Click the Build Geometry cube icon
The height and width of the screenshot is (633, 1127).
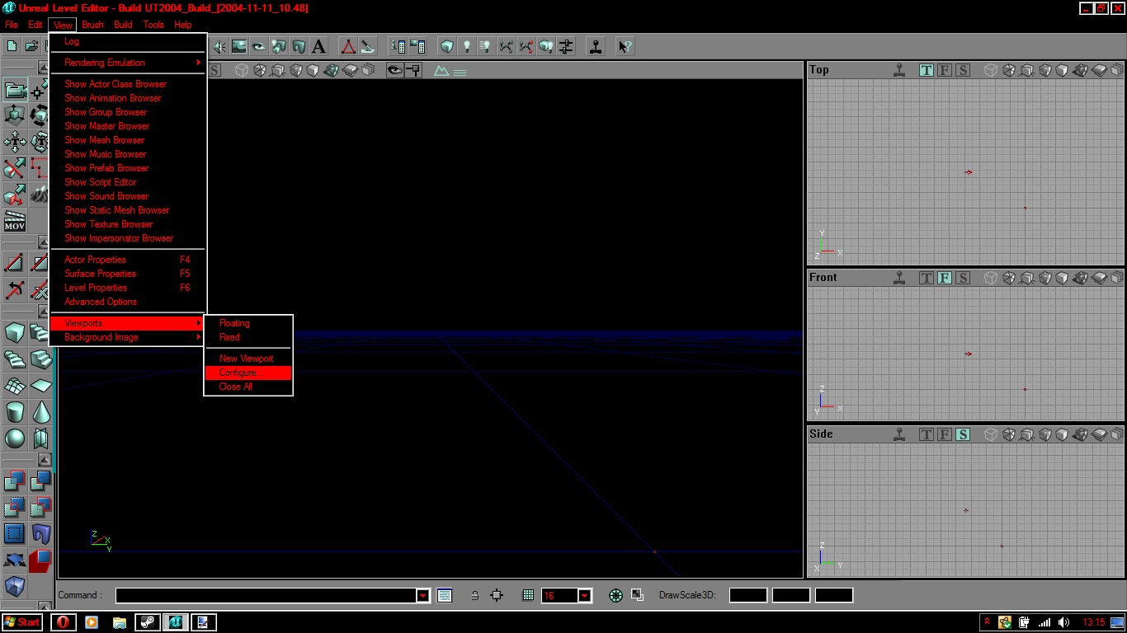pyautogui.click(x=447, y=47)
